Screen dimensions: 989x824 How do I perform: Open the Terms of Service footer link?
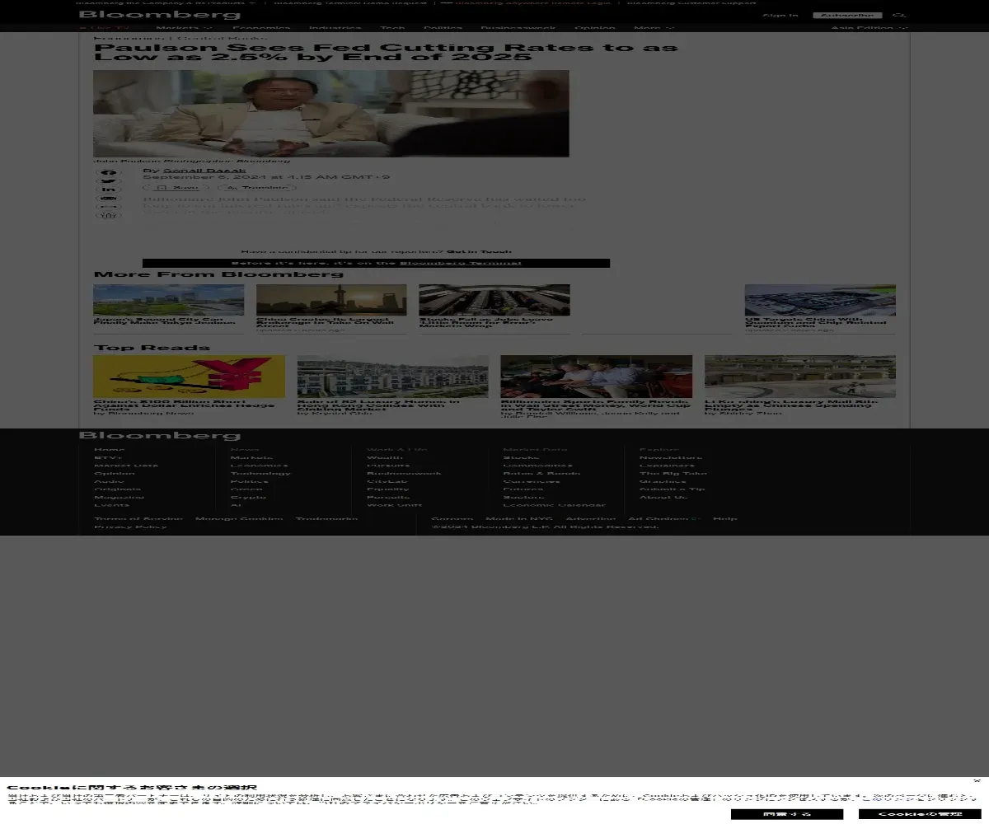(138, 518)
